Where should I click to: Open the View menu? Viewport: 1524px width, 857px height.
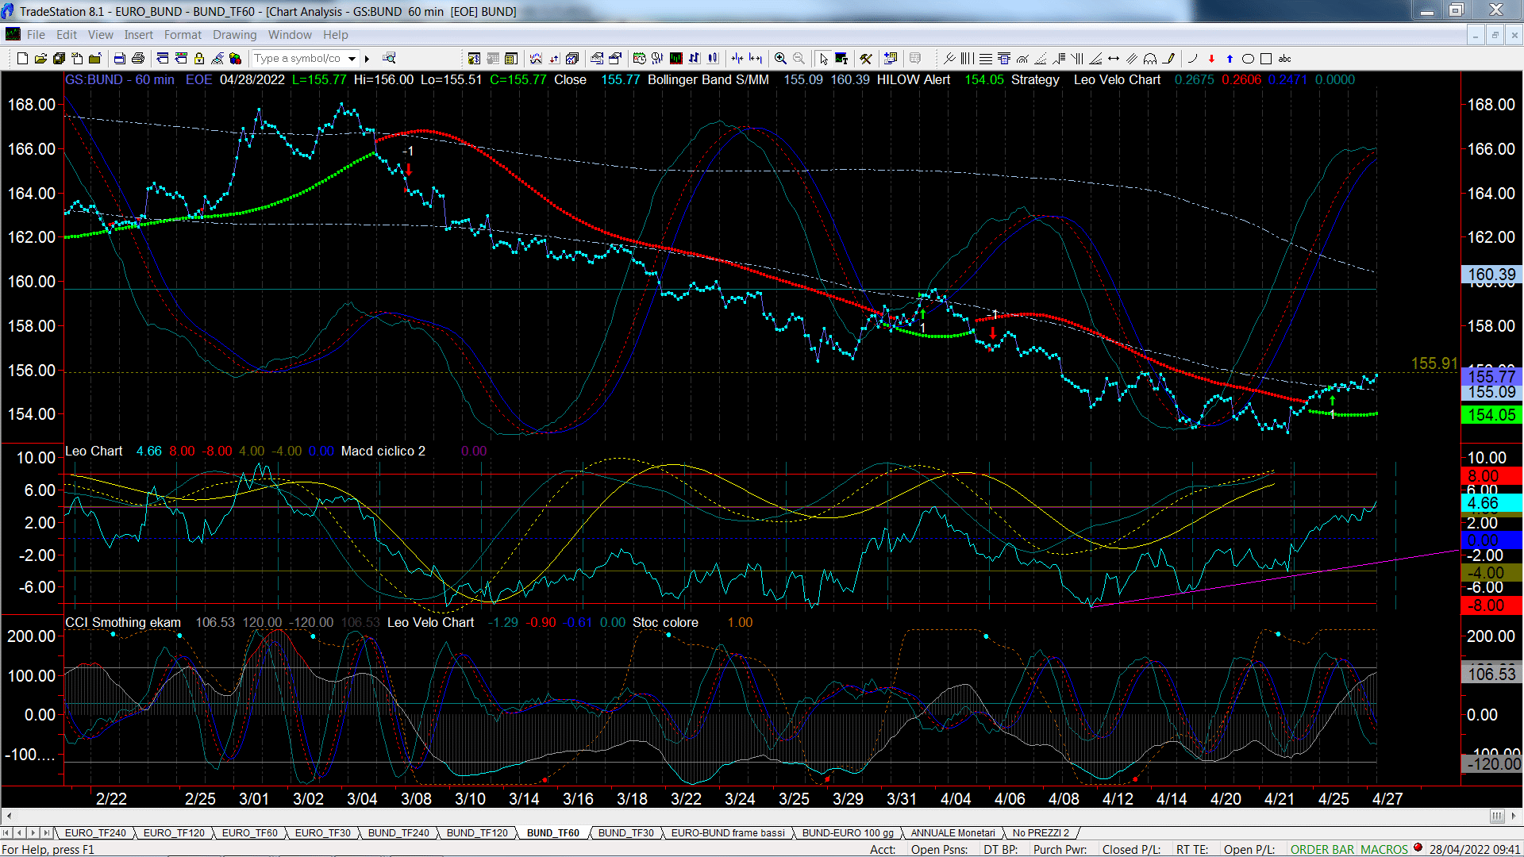tap(100, 34)
